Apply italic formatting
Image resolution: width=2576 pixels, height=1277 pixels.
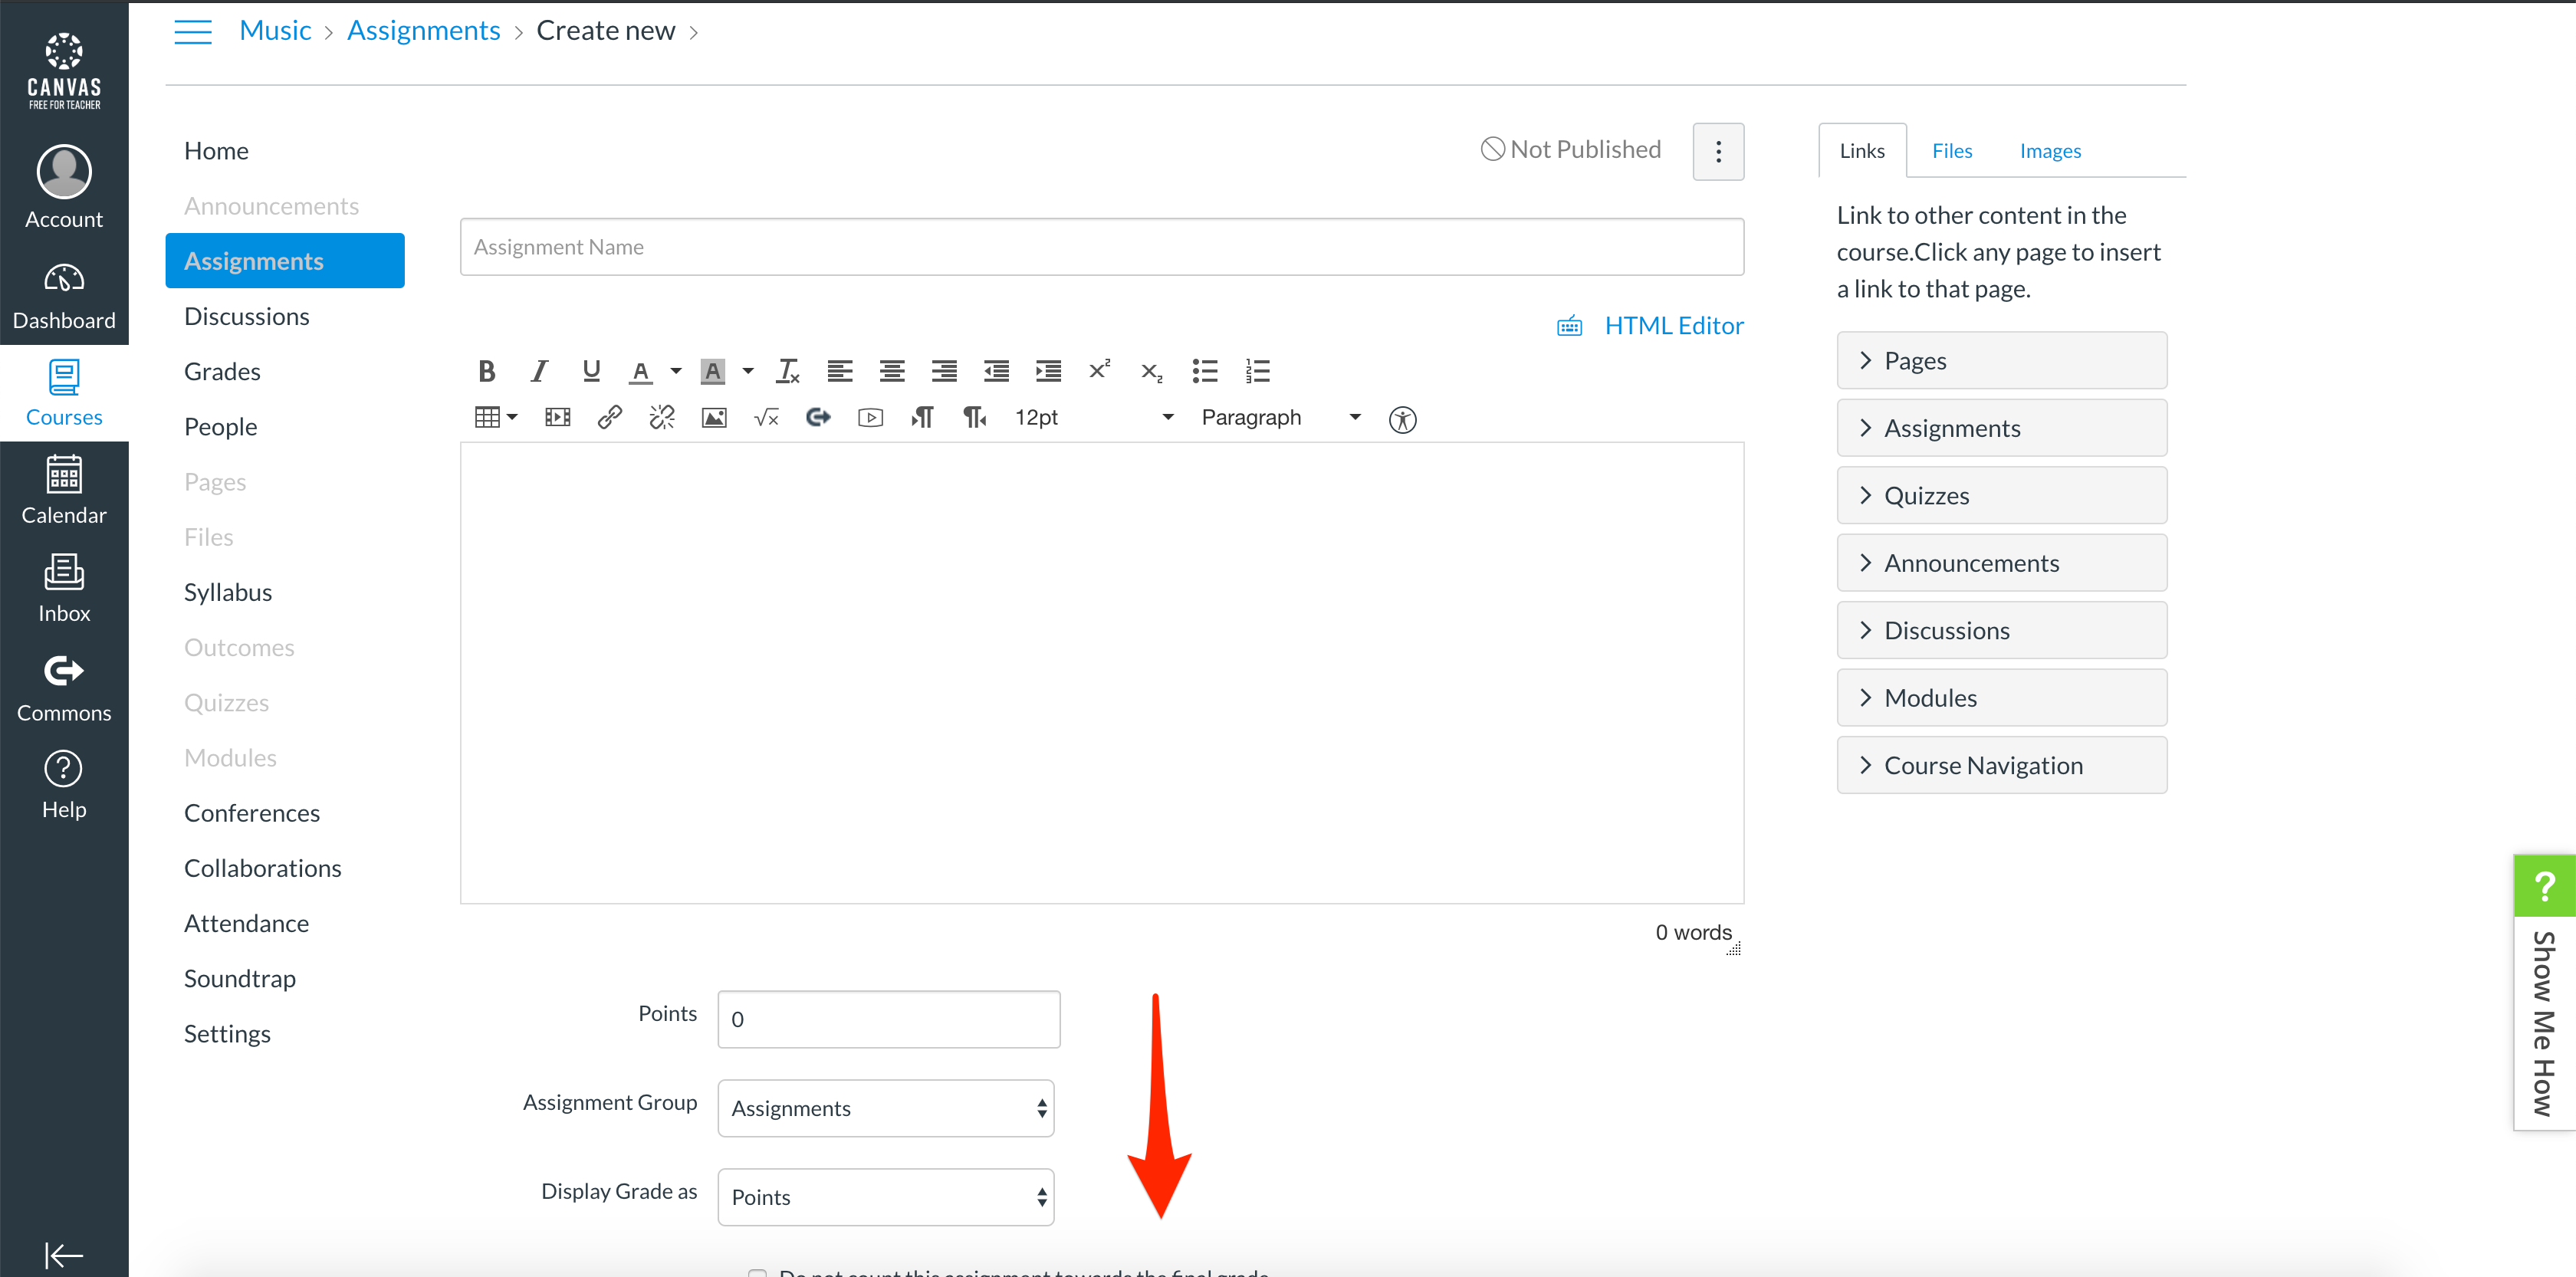click(x=539, y=371)
